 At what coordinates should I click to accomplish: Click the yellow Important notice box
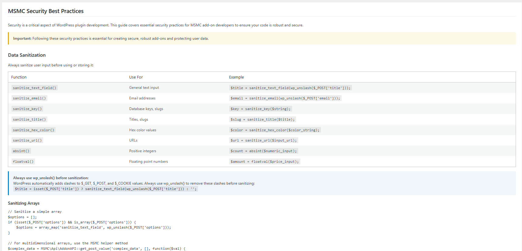tap(262, 38)
